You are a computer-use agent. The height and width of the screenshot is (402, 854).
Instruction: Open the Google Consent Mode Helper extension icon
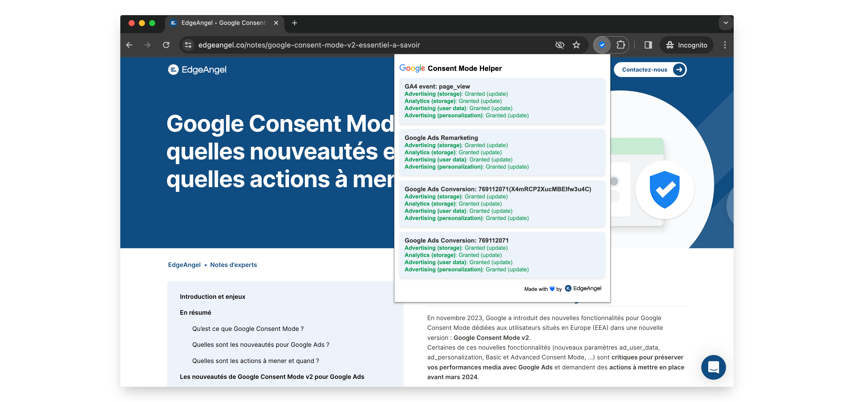[x=602, y=45]
